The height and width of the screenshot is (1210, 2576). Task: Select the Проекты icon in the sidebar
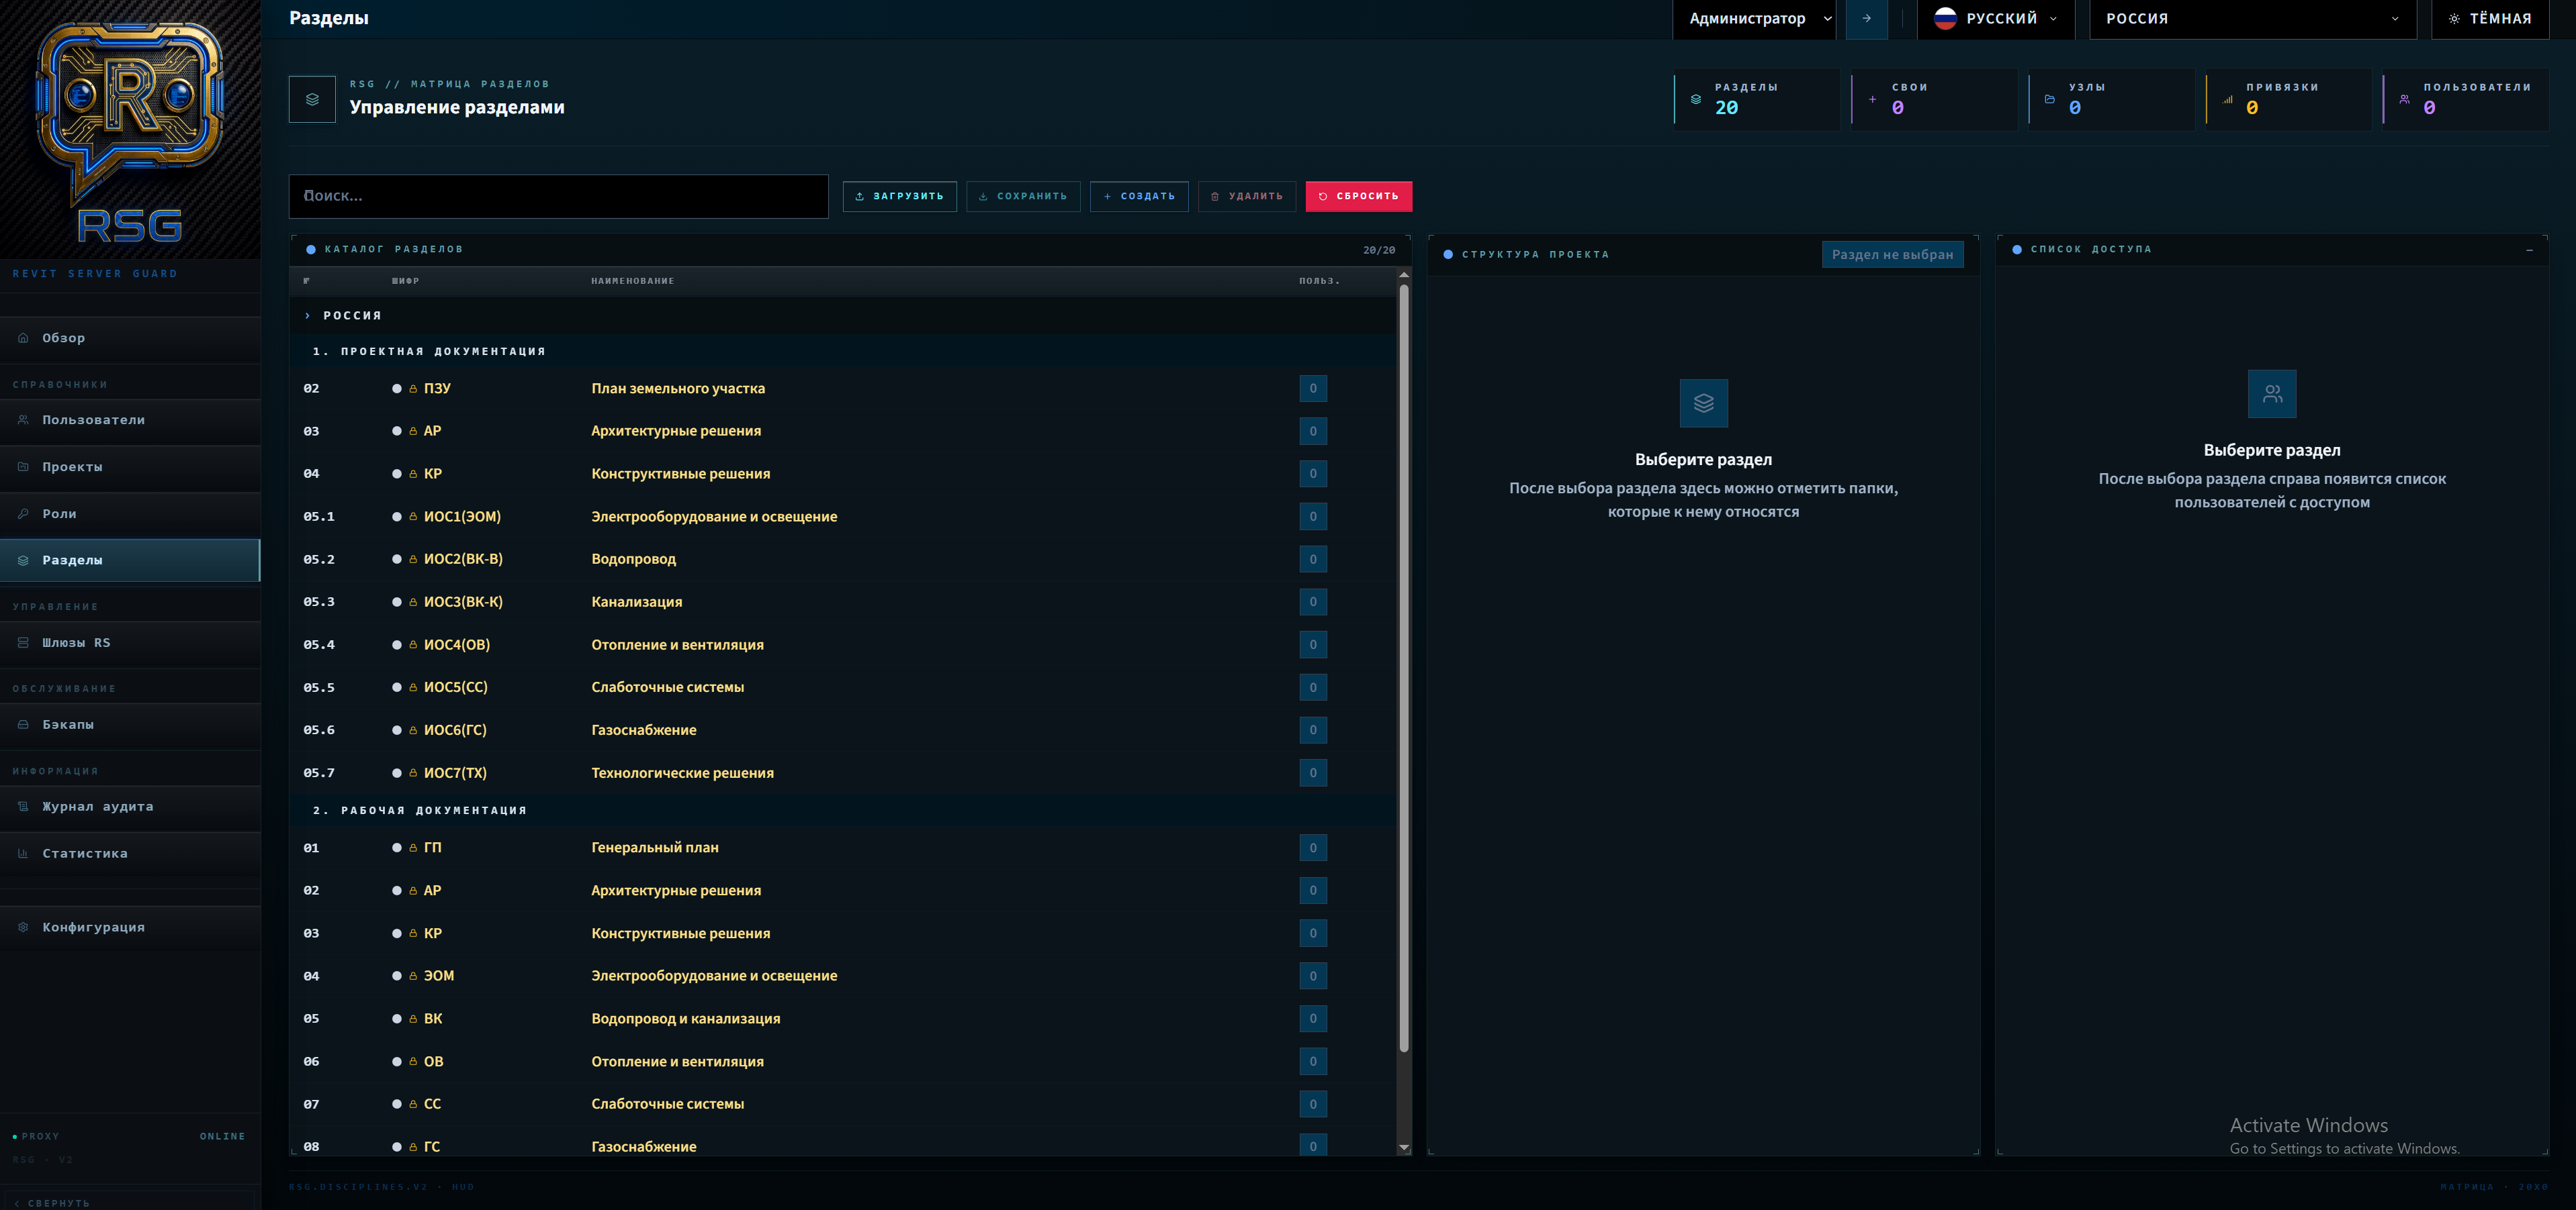[23, 466]
